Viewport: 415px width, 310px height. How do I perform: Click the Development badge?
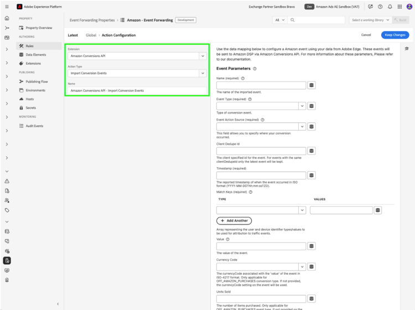point(185,20)
